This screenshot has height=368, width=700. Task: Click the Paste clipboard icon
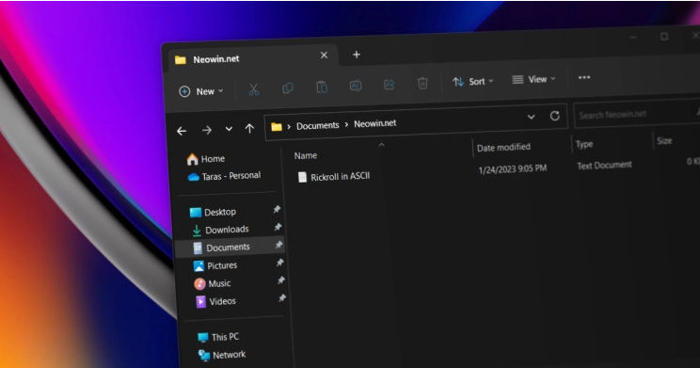tap(322, 87)
